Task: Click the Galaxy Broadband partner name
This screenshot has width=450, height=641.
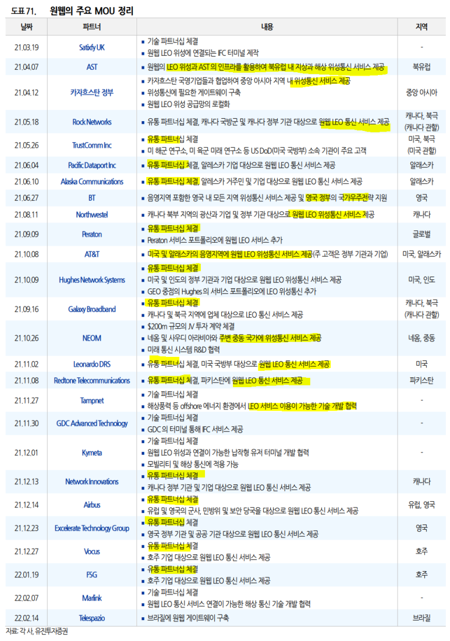Action: click(92, 309)
